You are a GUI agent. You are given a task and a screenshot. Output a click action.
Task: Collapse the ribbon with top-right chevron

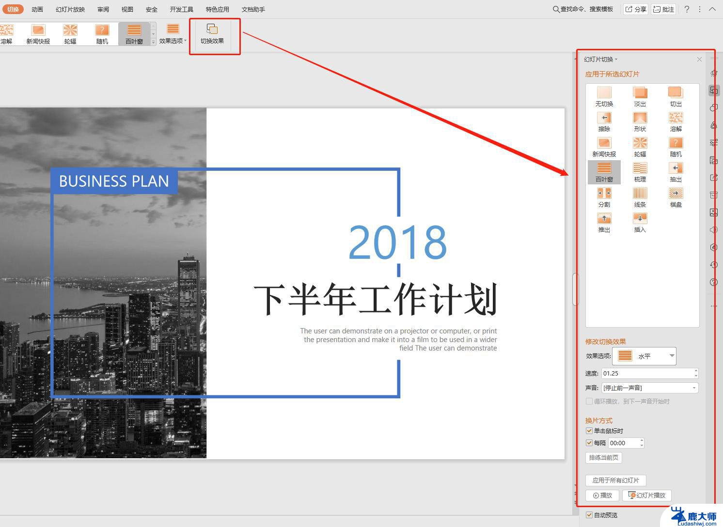click(712, 9)
